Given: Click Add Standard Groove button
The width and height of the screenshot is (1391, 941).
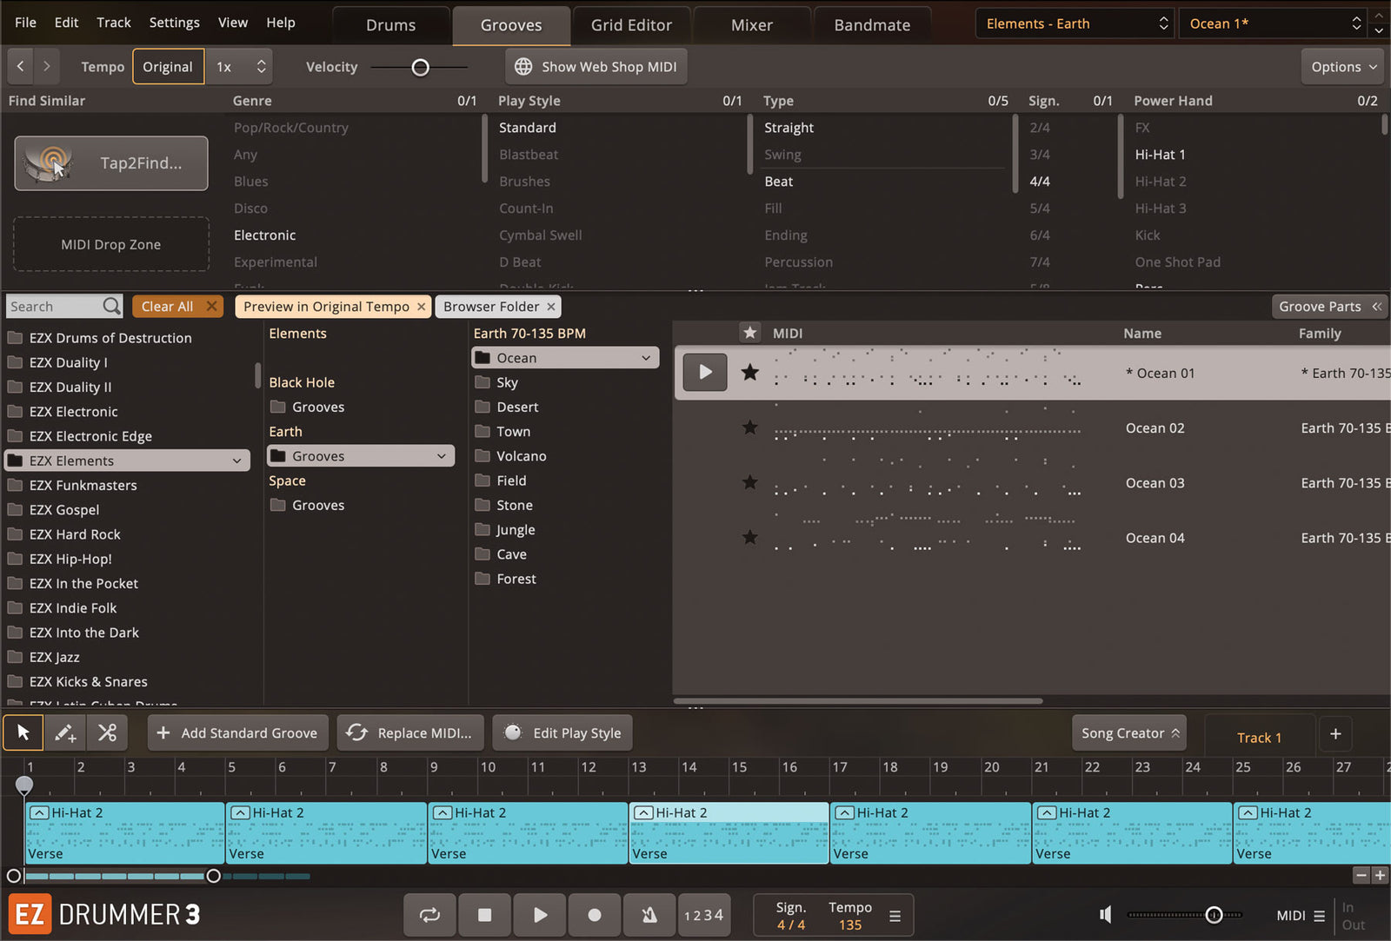Looking at the screenshot, I should pyautogui.click(x=237, y=732).
